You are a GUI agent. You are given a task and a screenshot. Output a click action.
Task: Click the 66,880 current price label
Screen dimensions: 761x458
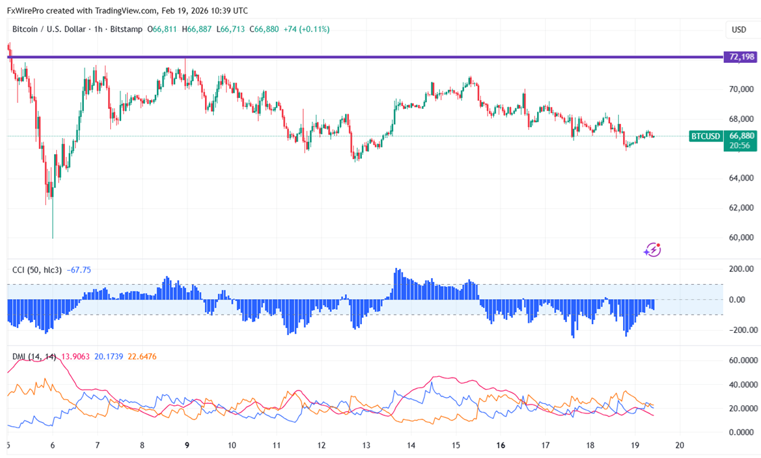(741, 136)
